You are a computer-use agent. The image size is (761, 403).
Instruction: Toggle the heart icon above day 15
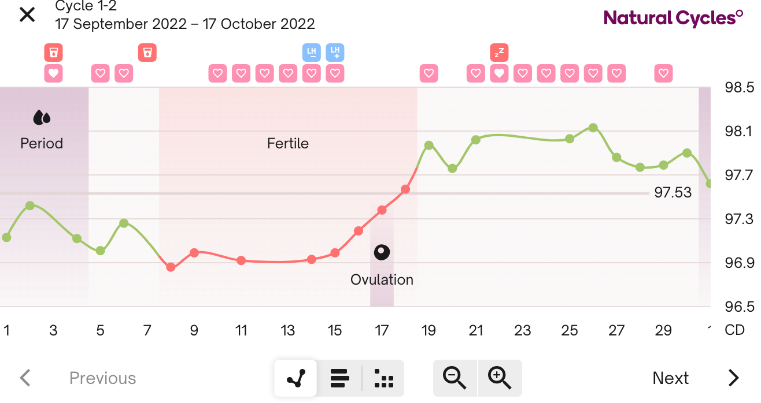click(335, 73)
